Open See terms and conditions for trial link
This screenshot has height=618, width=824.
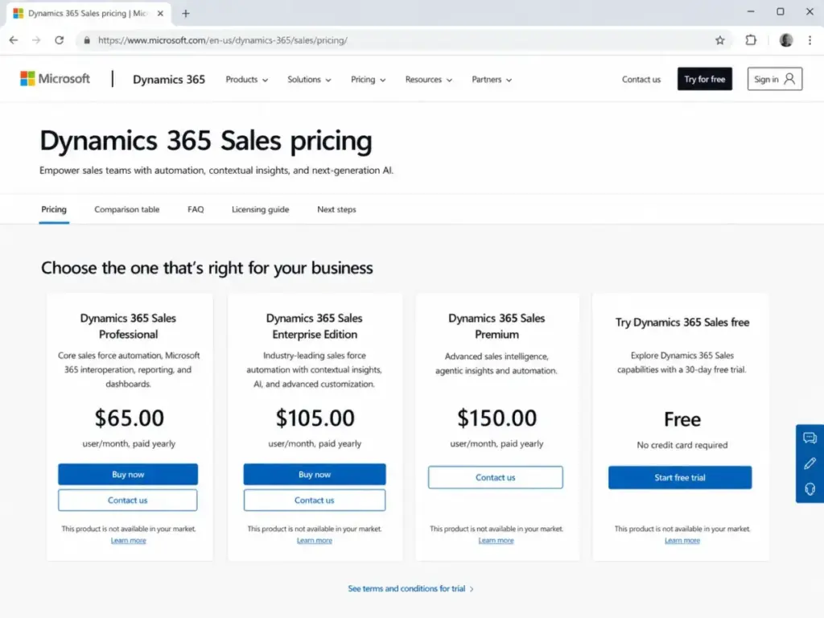(410, 588)
